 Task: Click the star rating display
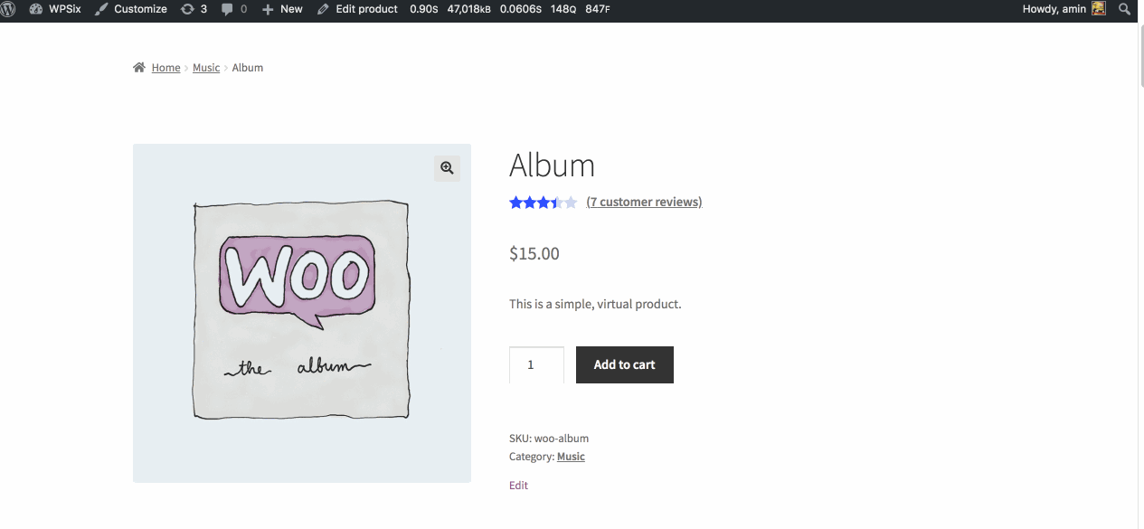543,203
